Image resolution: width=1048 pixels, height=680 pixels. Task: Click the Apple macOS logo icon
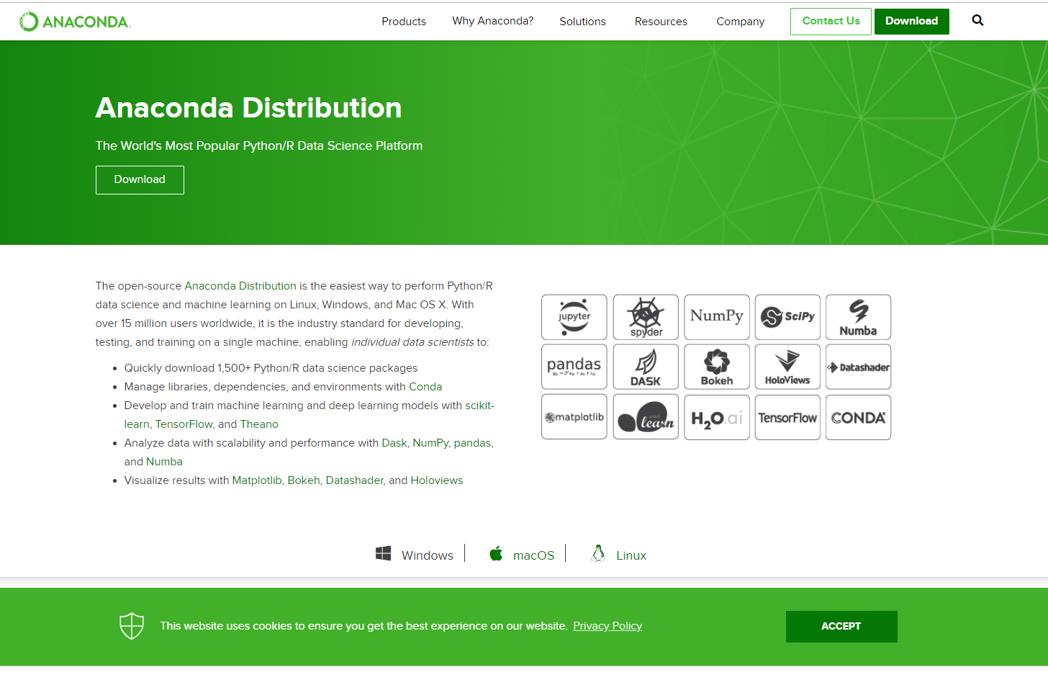coord(496,553)
